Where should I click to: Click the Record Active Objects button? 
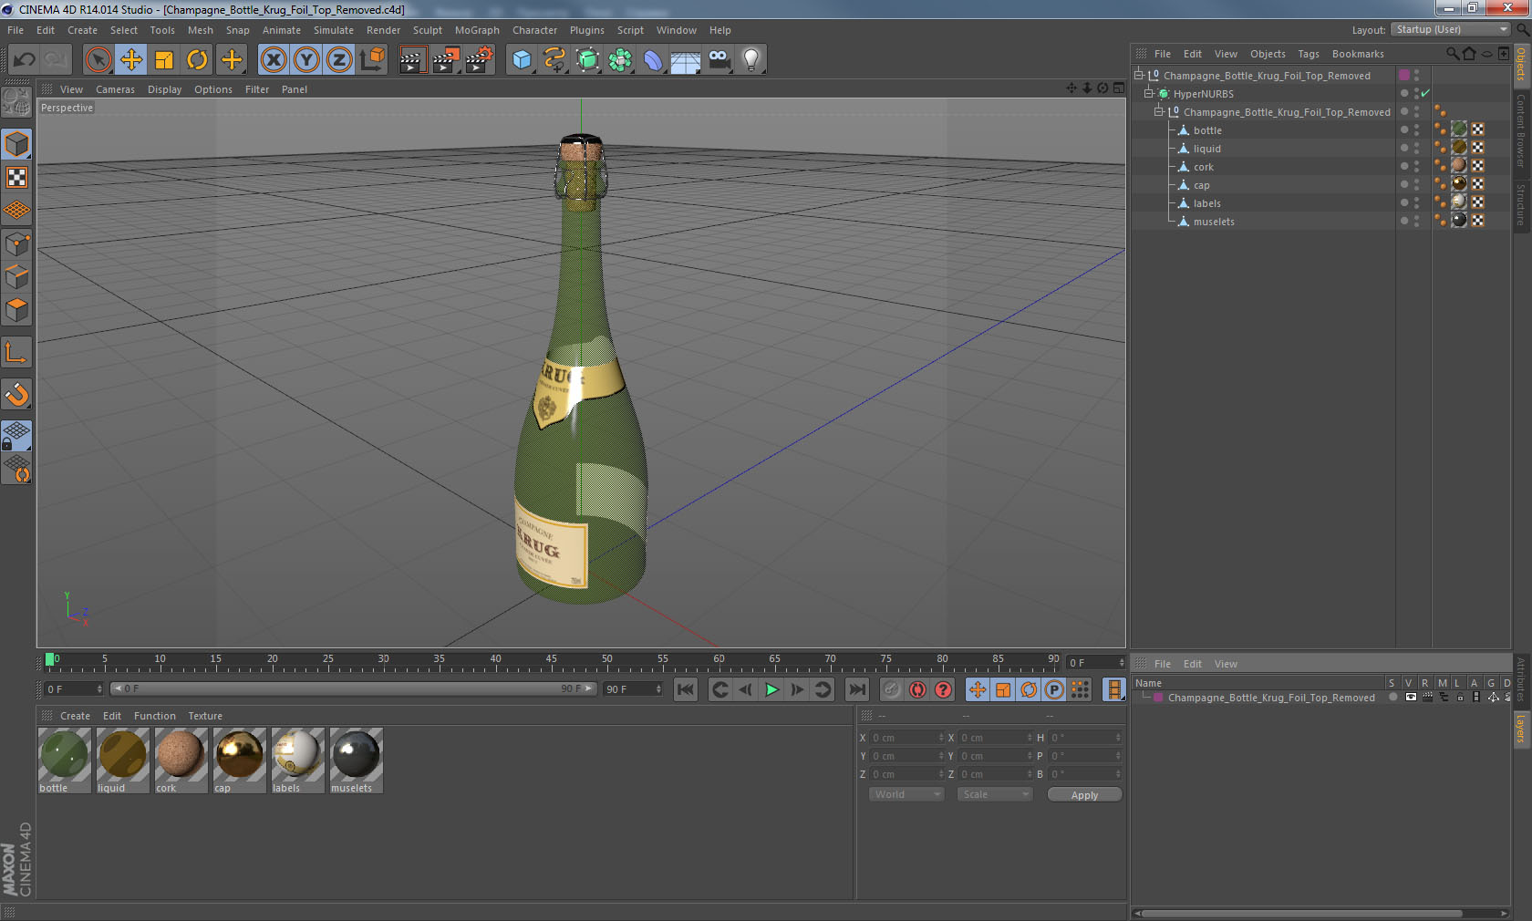pos(892,689)
